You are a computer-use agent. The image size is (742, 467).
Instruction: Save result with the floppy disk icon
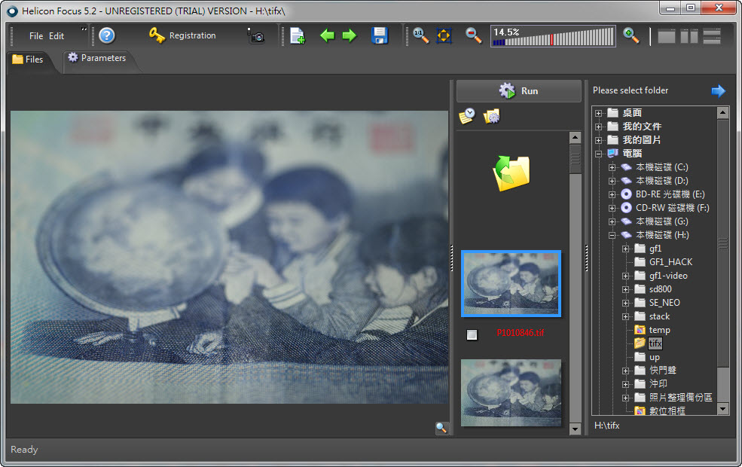click(x=380, y=35)
